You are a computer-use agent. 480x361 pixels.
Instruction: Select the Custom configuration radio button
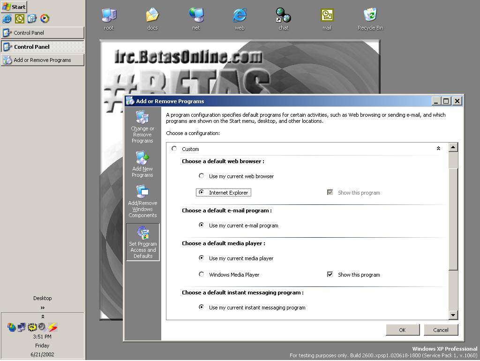tap(174, 149)
